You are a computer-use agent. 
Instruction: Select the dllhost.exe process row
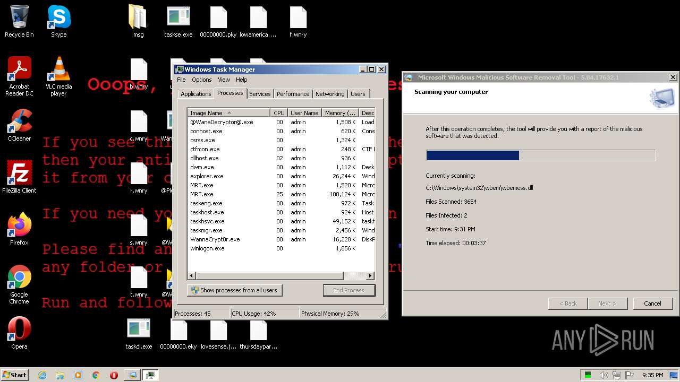[281, 158]
